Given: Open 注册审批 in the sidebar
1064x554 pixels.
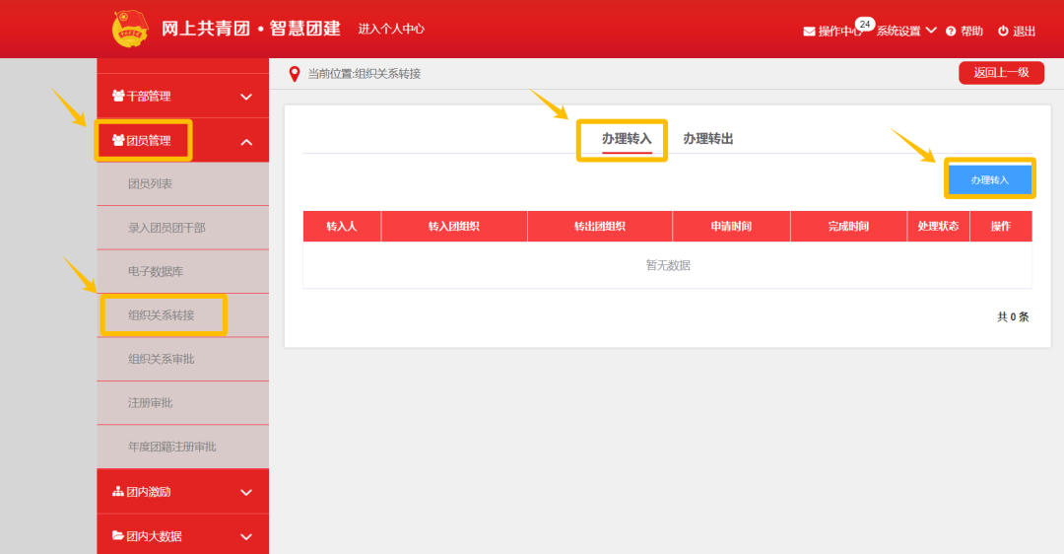Looking at the screenshot, I should coord(182,403).
